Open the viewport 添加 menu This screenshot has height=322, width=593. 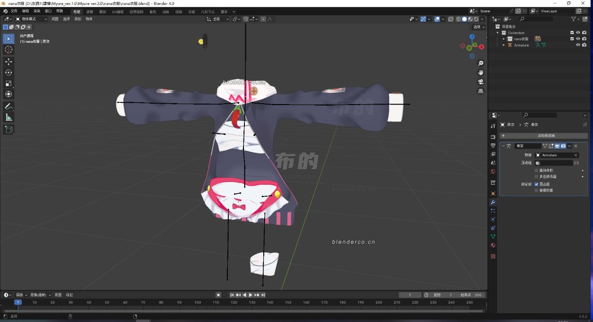click(x=77, y=19)
